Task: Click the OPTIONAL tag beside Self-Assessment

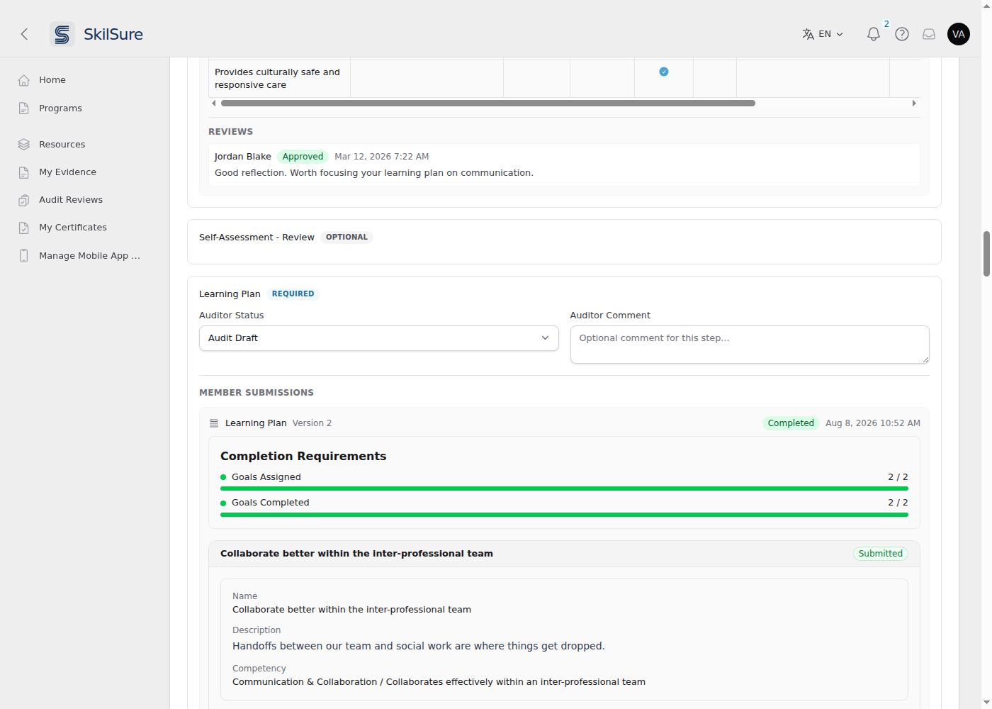Action: [x=346, y=238]
